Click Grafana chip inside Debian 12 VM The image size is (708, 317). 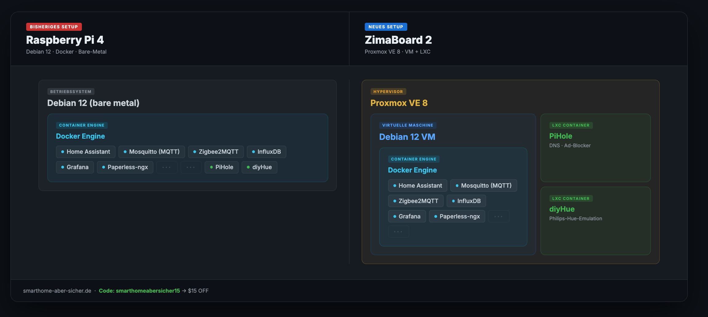click(407, 216)
